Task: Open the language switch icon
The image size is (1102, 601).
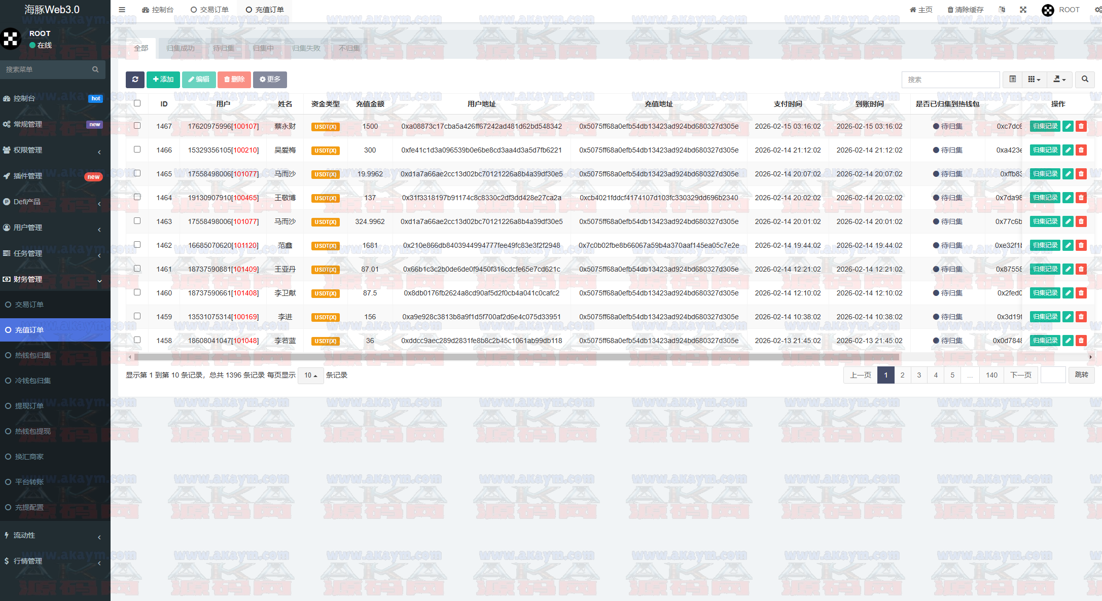Action: [1002, 10]
